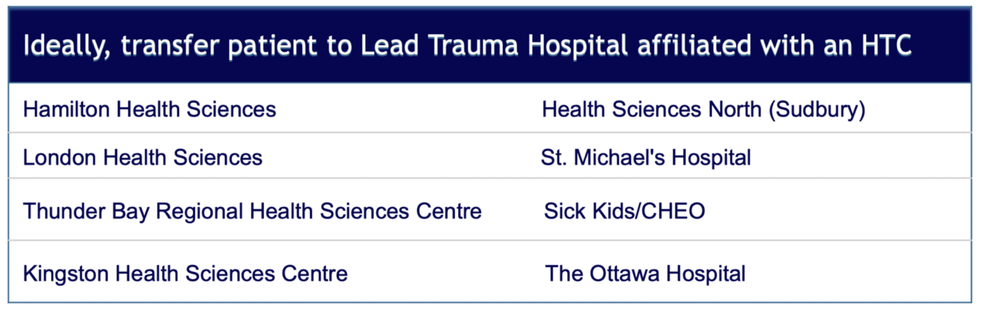Select the Sick Kids/CHEO cell

click(624, 211)
